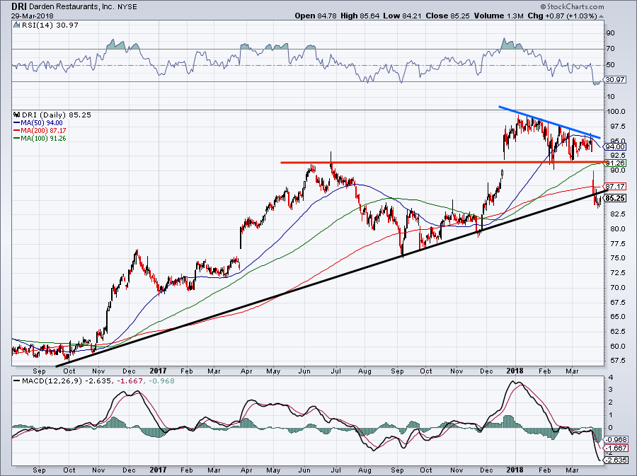Click the MA(200) red legend entry

point(40,131)
